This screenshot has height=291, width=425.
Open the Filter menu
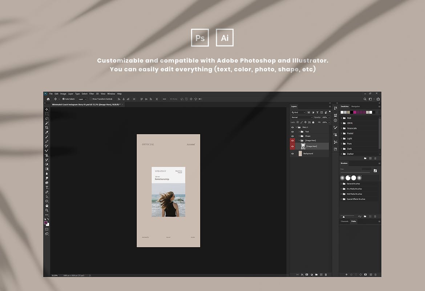click(92, 94)
